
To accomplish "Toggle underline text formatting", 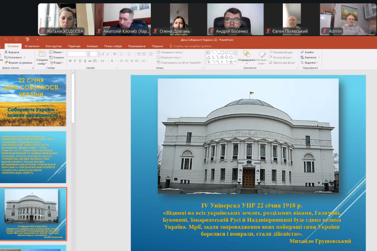I will pos(80,61).
